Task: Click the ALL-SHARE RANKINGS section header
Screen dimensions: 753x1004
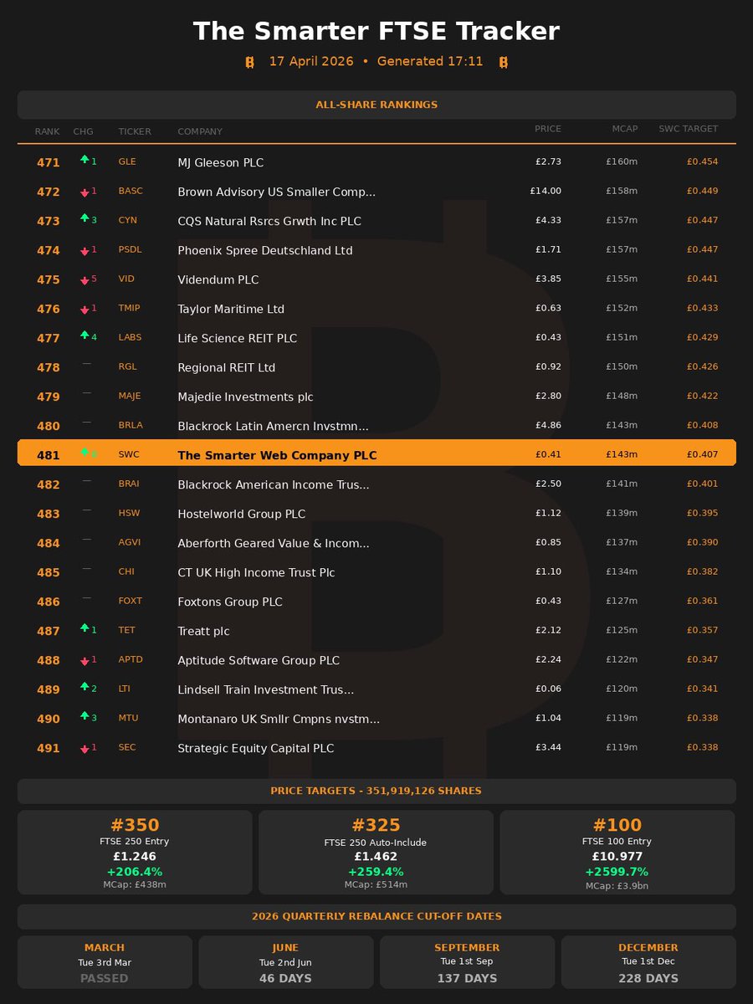Action: 376,105
